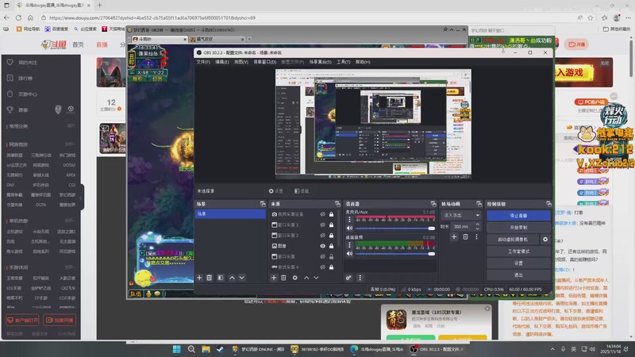Increase transition duration 300 ms stepper
This screenshot has height=357, width=635.
pyautogui.click(x=478, y=225)
